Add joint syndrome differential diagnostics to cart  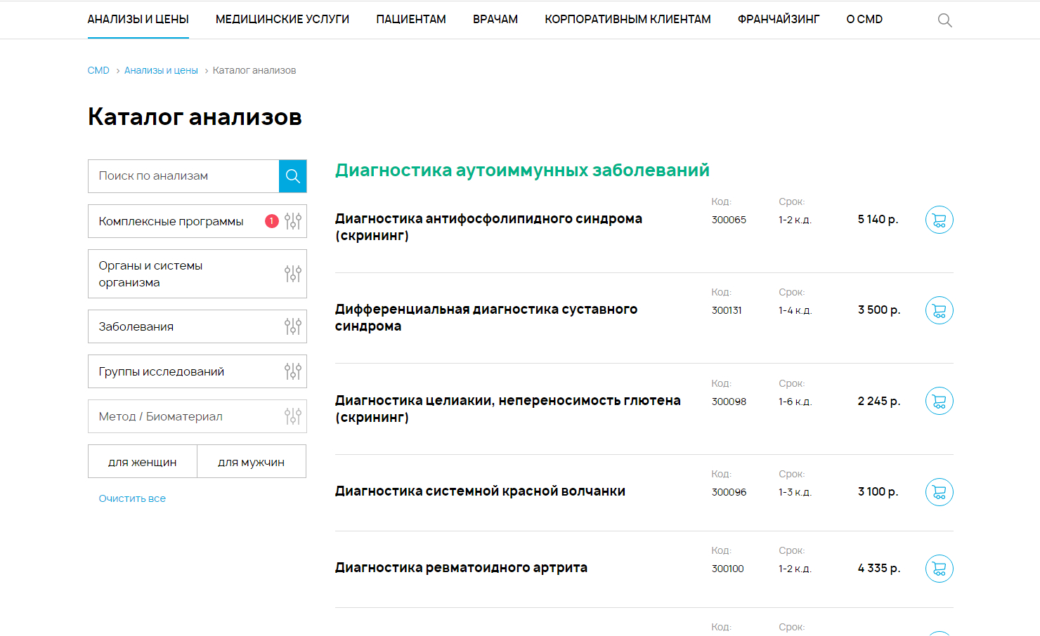(x=939, y=310)
